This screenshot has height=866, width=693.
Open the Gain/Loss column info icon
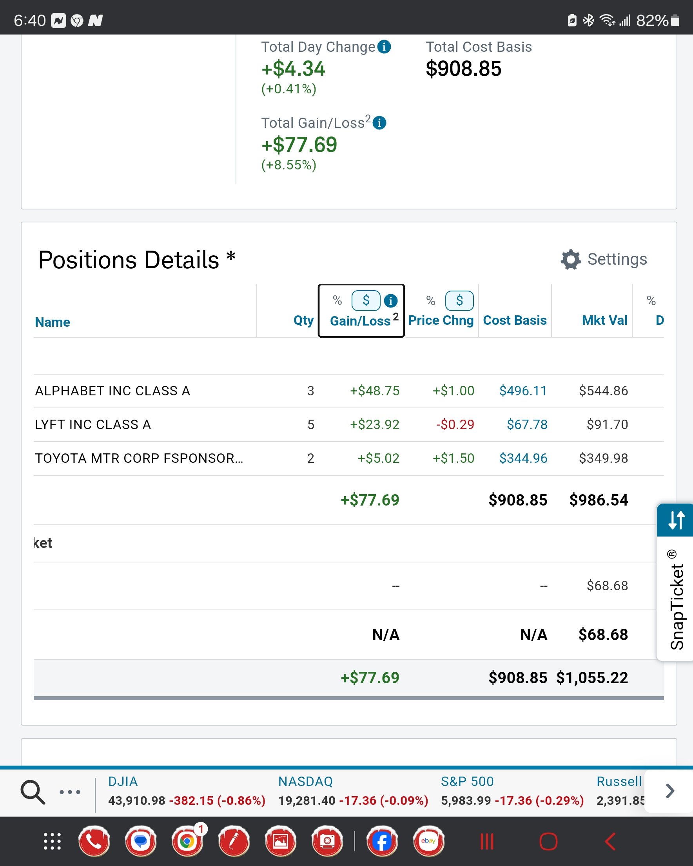[390, 300]
